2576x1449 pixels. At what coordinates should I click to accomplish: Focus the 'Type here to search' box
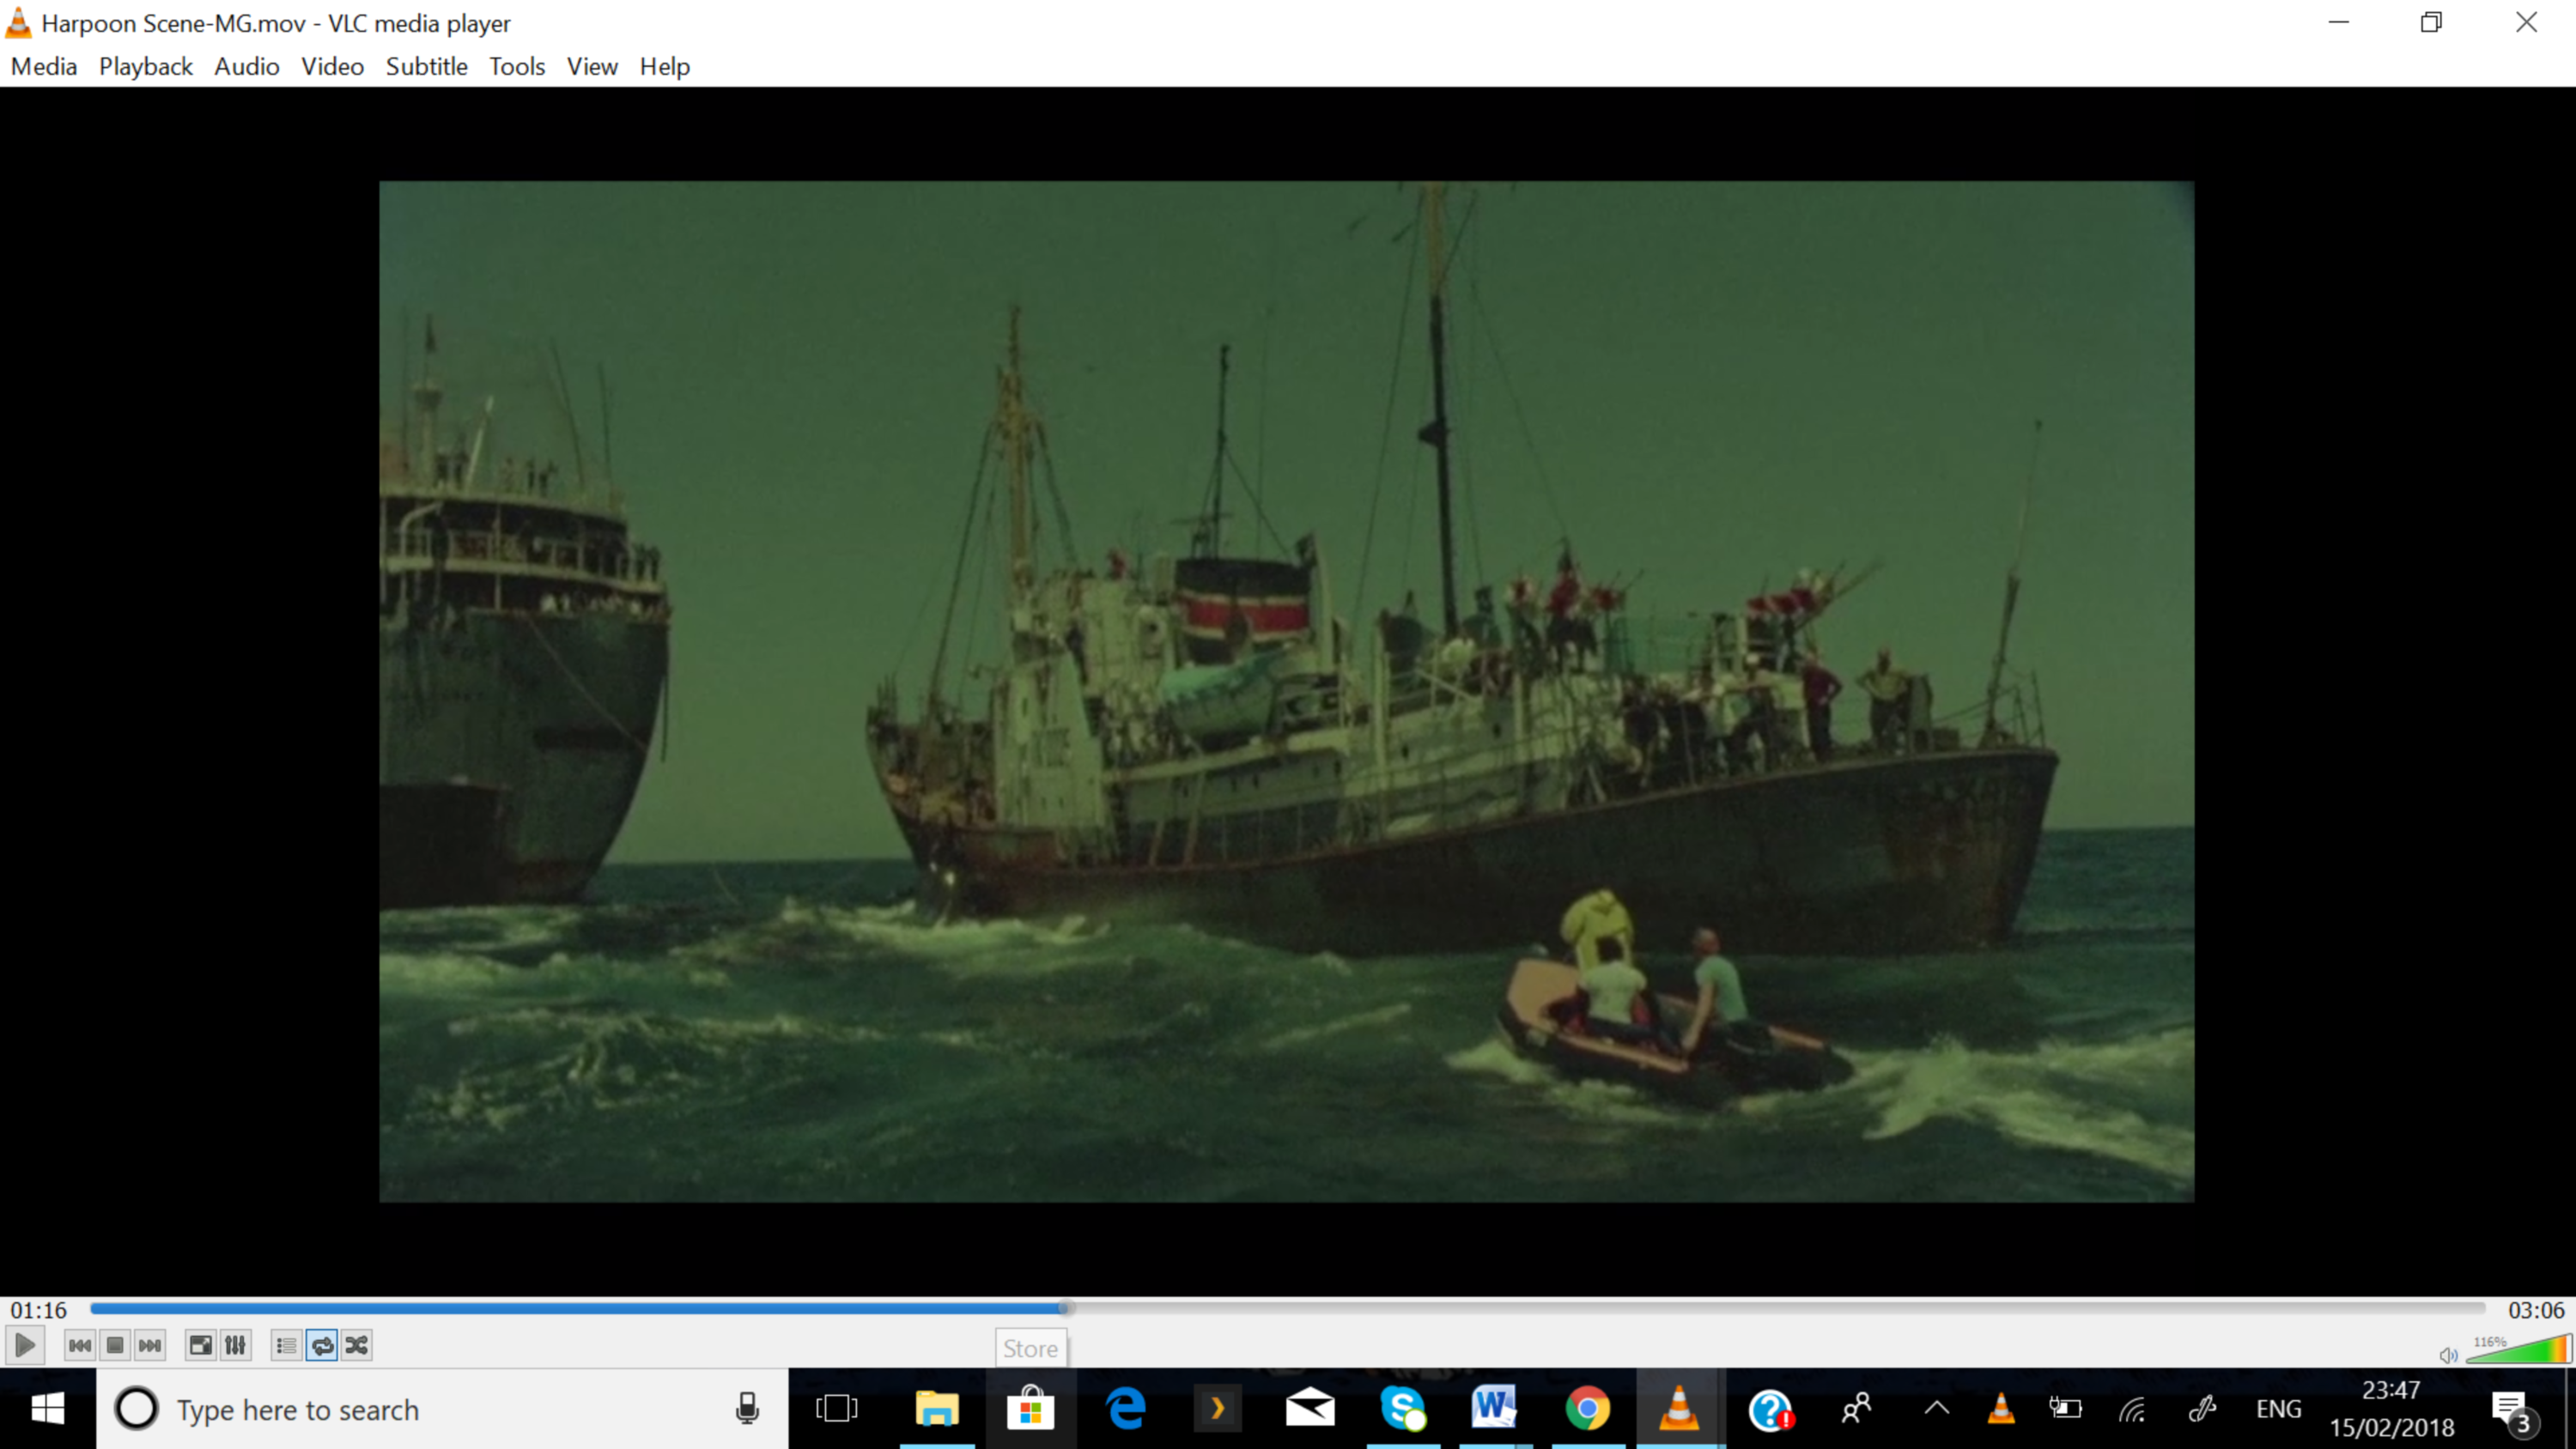(x=442, y=1409)
